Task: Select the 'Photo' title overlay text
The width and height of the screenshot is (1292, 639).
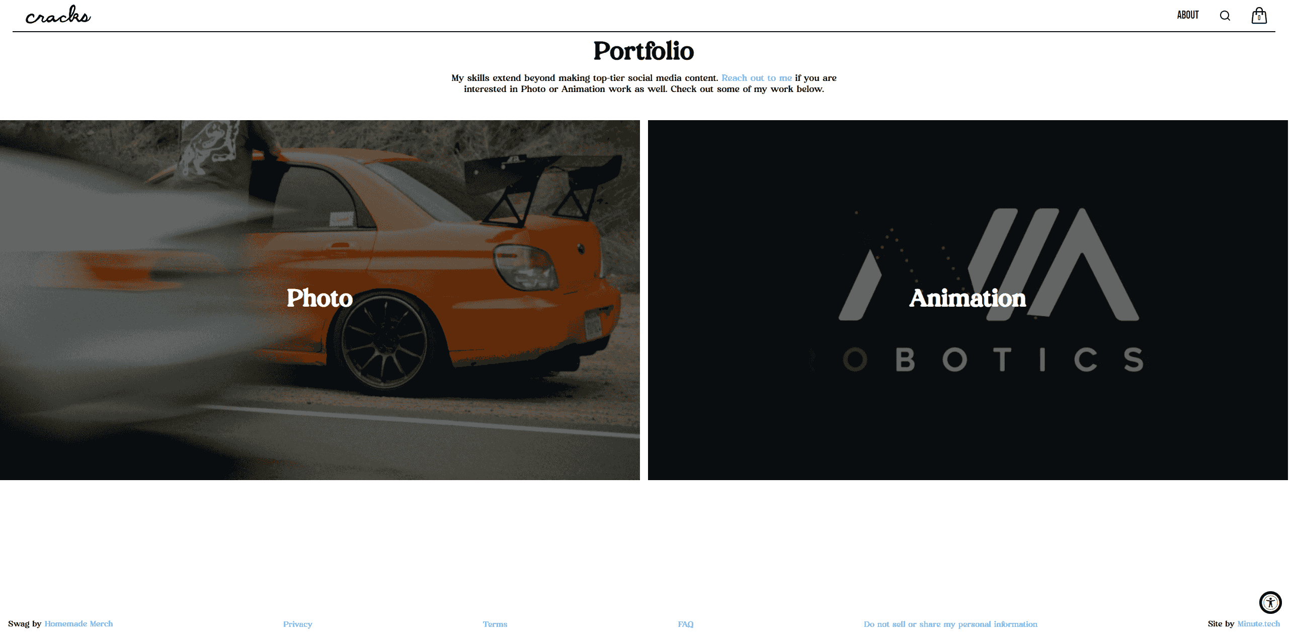Action: 320,298
